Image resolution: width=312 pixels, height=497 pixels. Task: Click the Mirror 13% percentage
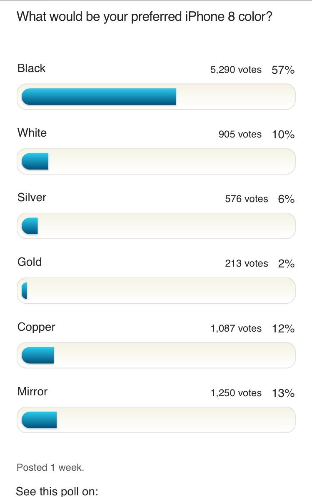tap(283, 393)
